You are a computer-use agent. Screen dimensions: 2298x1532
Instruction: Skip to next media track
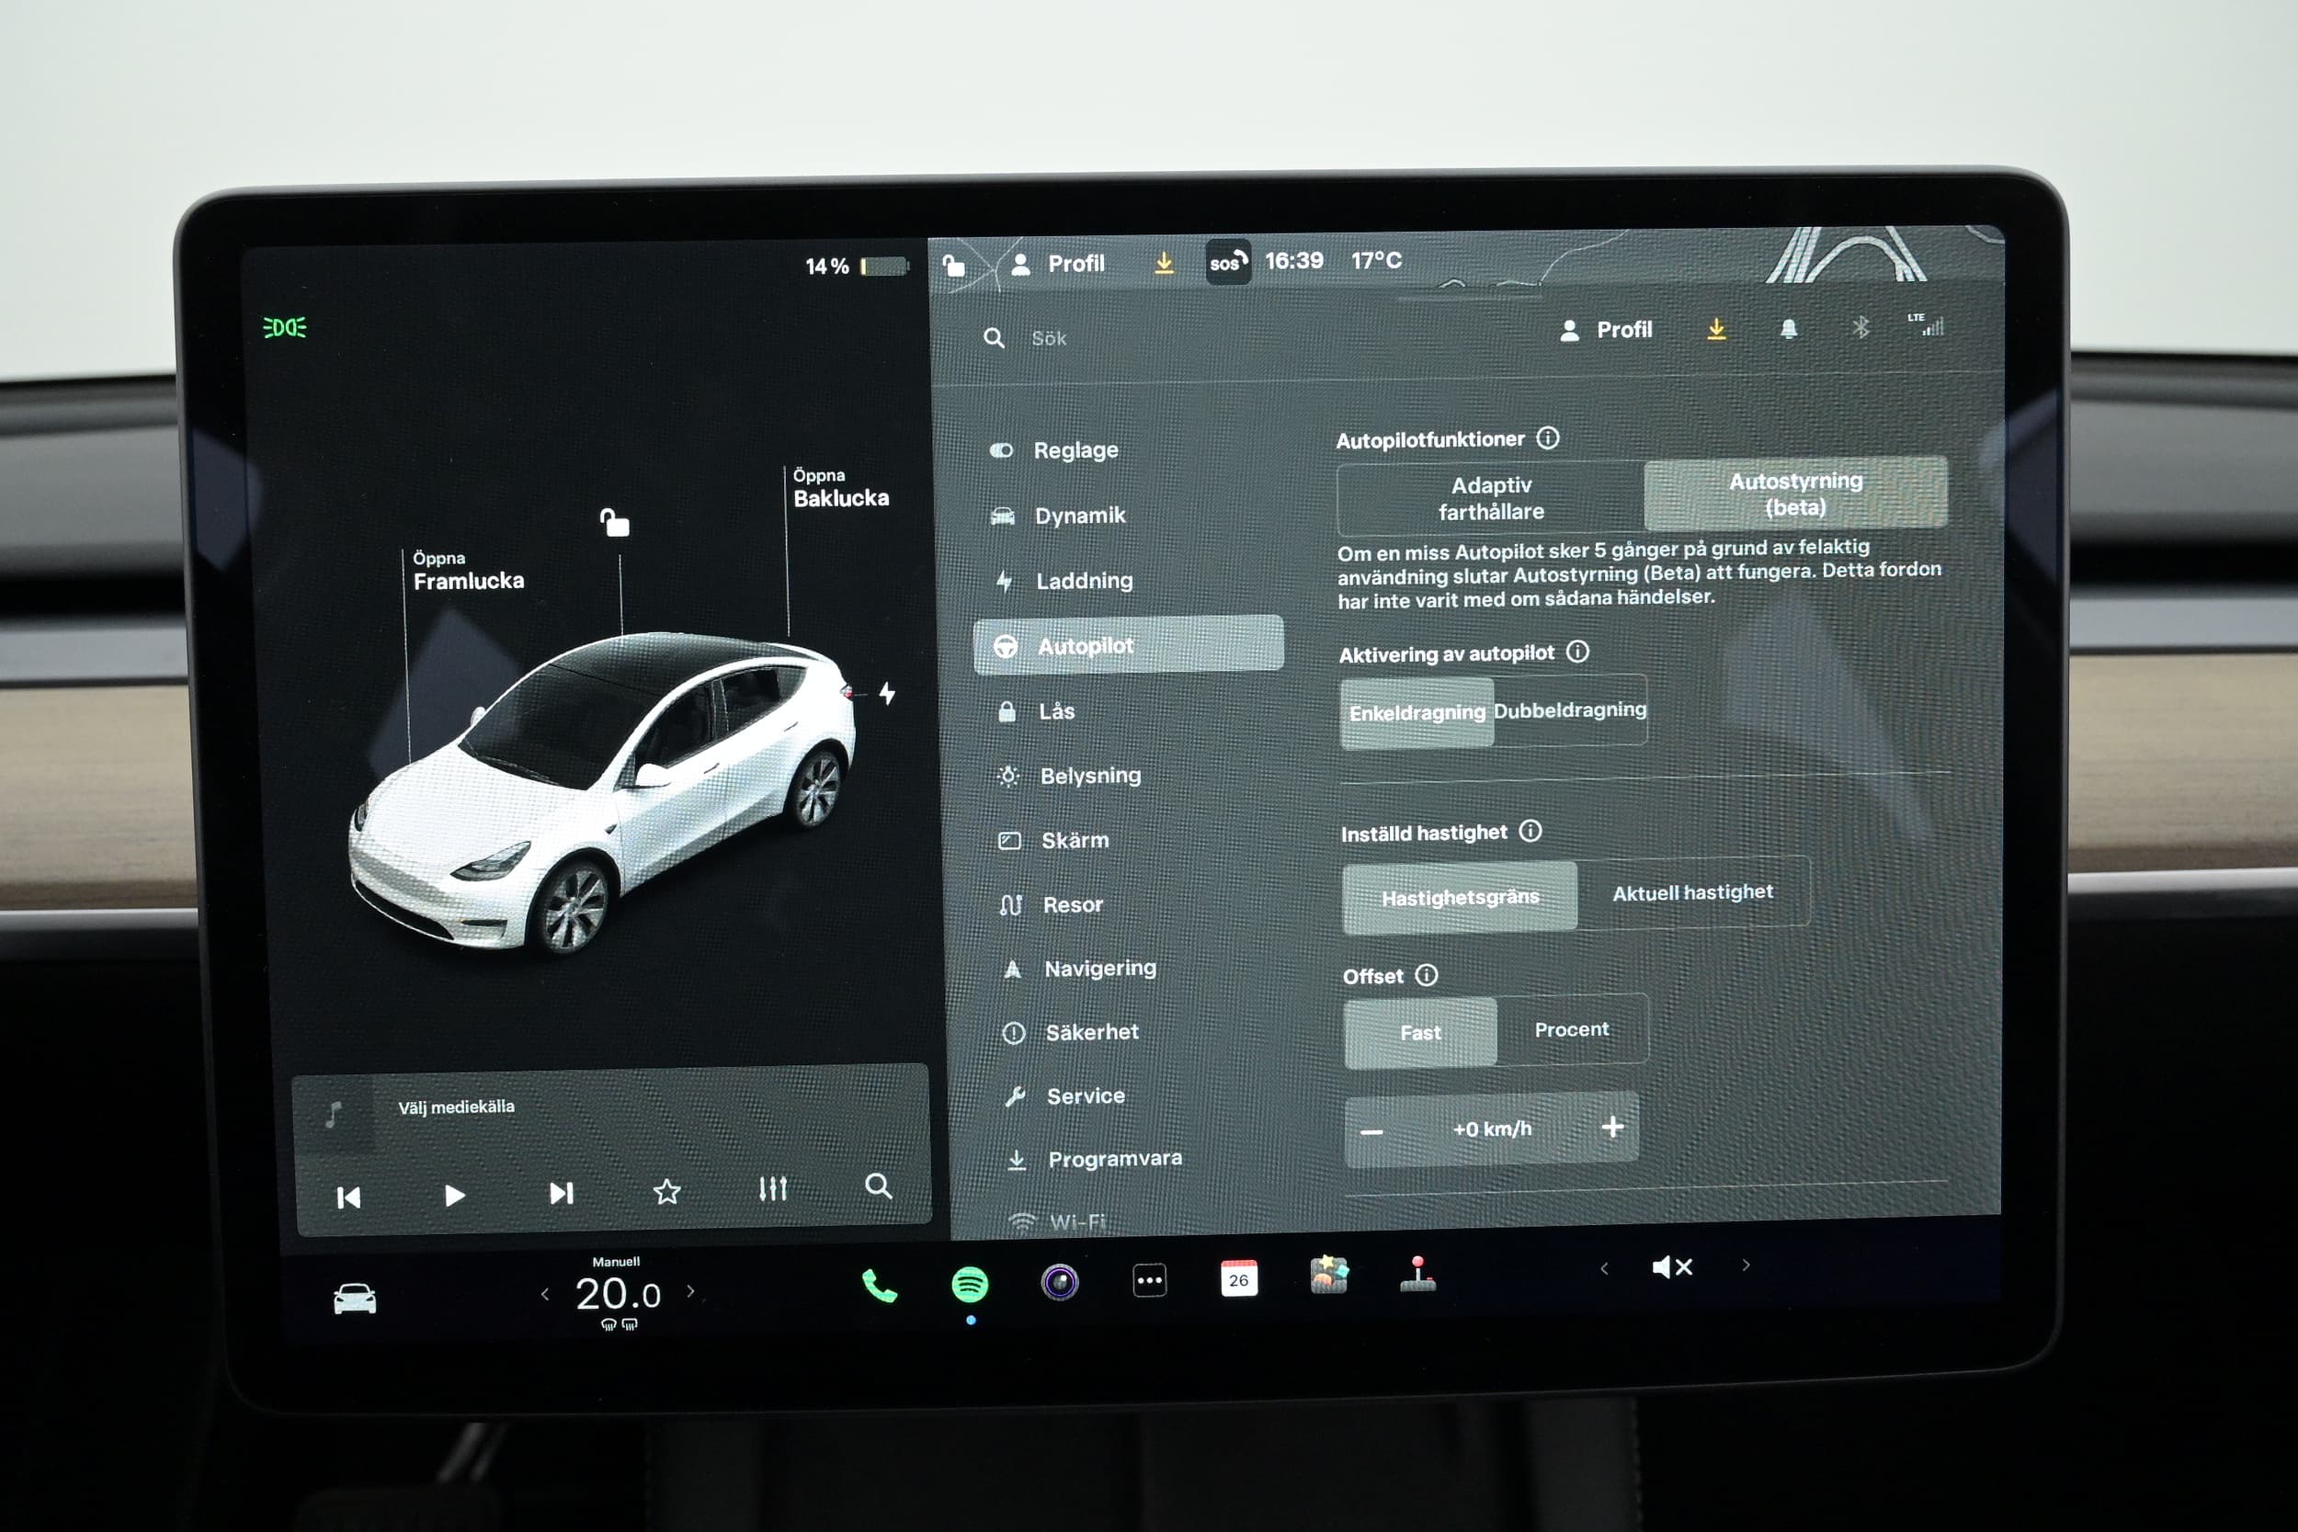(x=561, y=1193)
